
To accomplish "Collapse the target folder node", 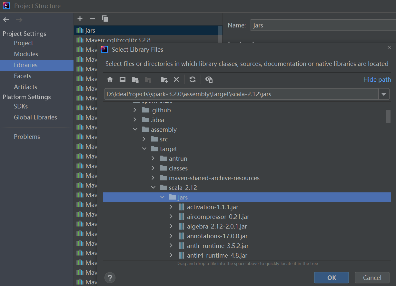I will (144, 149).
